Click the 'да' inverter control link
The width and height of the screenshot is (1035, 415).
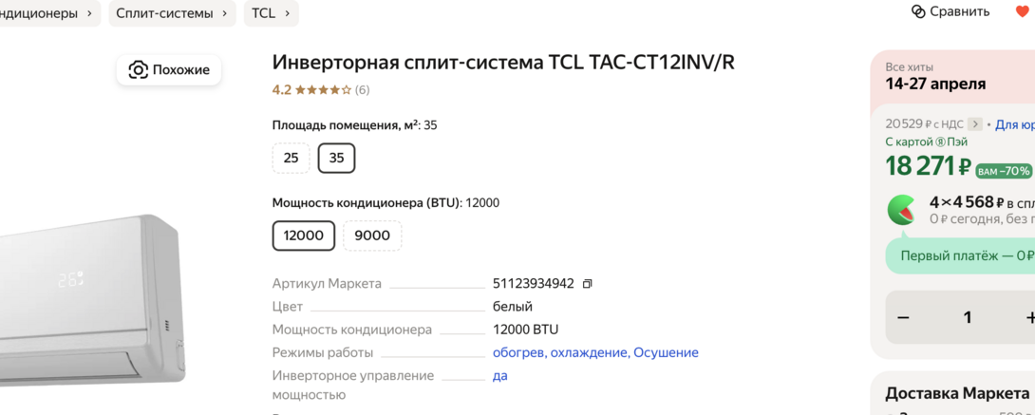[x=499, y=375]
